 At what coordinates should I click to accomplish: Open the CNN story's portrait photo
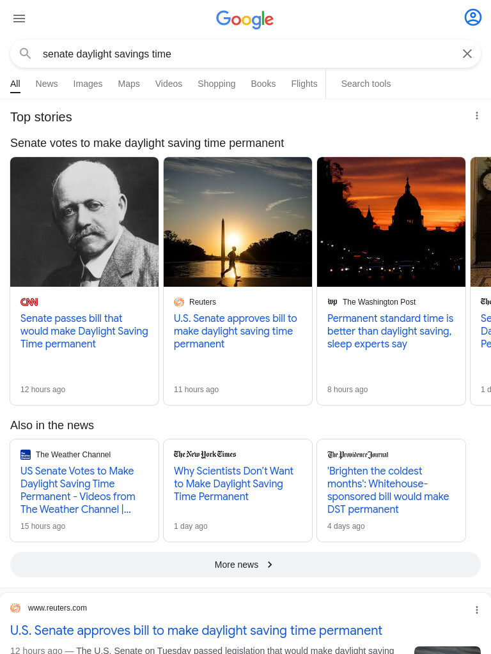pyautogui.click(x=84, y=222)
